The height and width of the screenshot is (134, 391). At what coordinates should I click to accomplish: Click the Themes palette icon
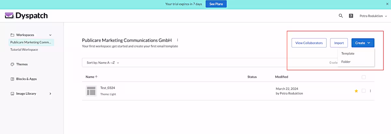click(x=12, y=64)
